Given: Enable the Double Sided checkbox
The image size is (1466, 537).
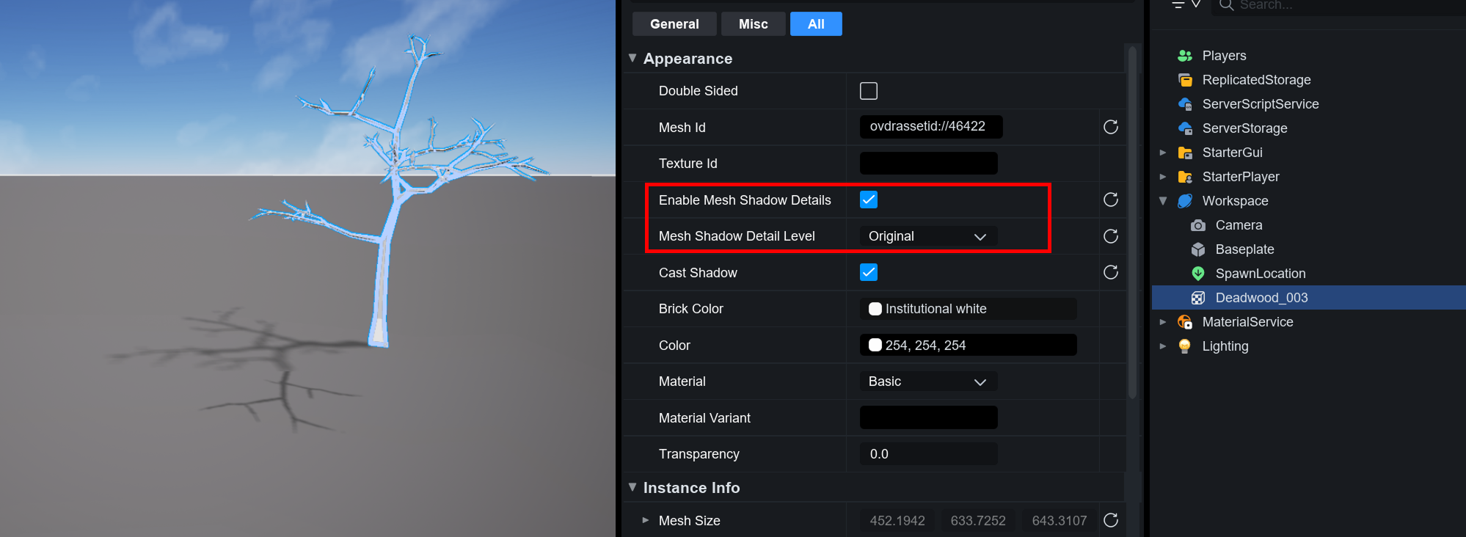Looking at the screenshot, I should coord(868,91).
